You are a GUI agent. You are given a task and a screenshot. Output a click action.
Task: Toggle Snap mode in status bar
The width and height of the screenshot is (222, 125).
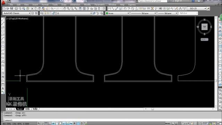42,124
